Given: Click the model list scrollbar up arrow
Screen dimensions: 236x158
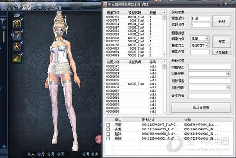Looking at the screenshot, I should pos(164,12).
